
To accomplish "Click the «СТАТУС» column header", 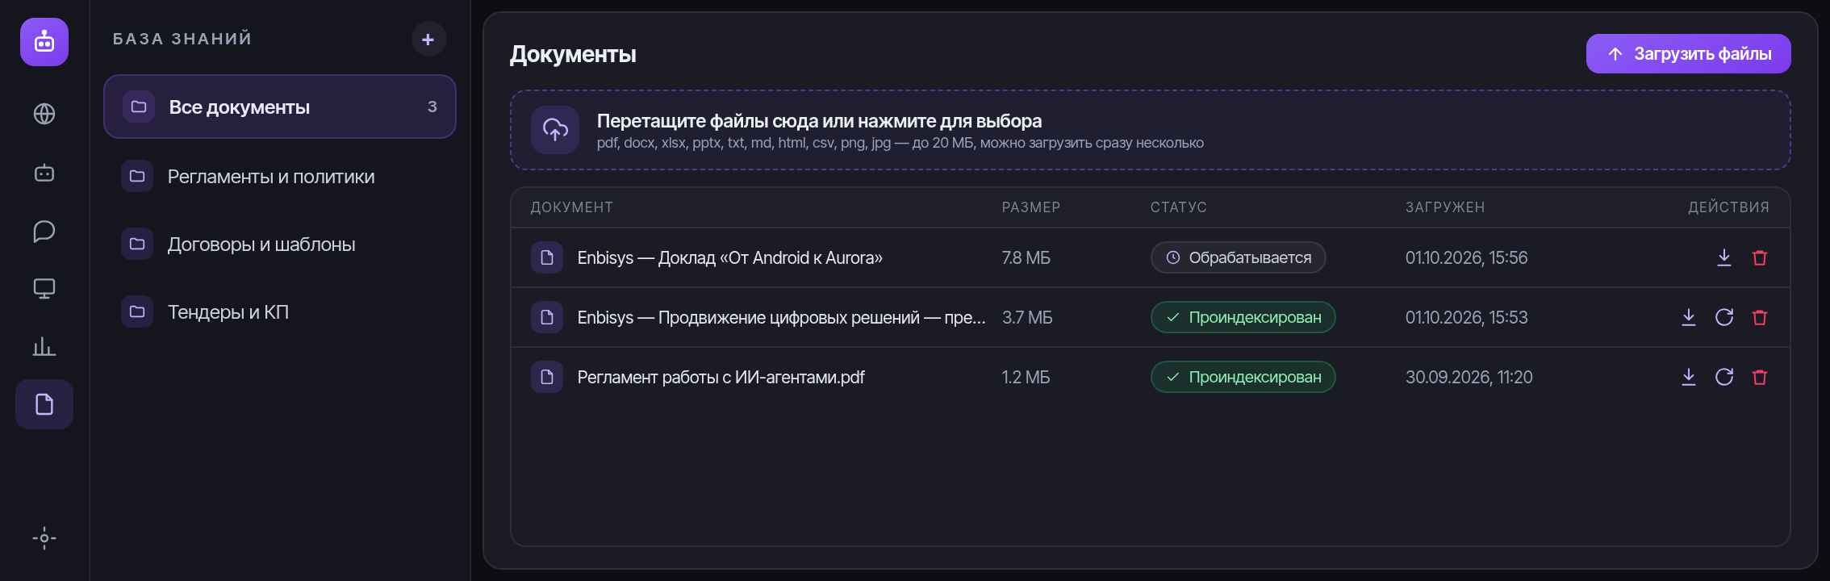I will [1179, 207].
